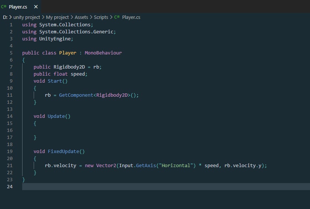The width and height of the screenshot is (310, 209).
Task: Open the Player.cs breadcrumb file item
Action: [131, 17]
